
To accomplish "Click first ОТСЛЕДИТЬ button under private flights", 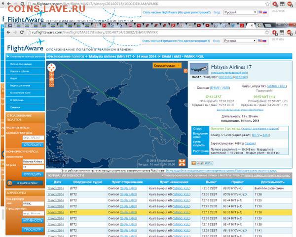I will click(x=33, y=145).
